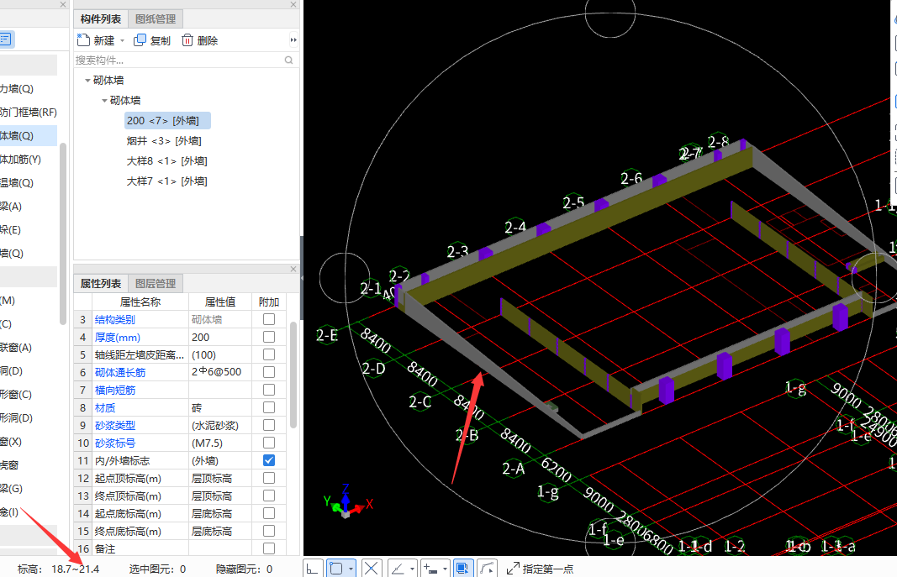This screenshot has height=577, width=897.
Task: Uncheck 附加 checkbox for 内/外墙标志 row
Action: [x=269, y=460]
